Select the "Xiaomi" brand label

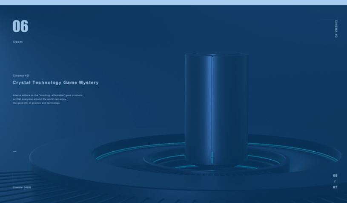pyautogui.click(x=18, y=42)
